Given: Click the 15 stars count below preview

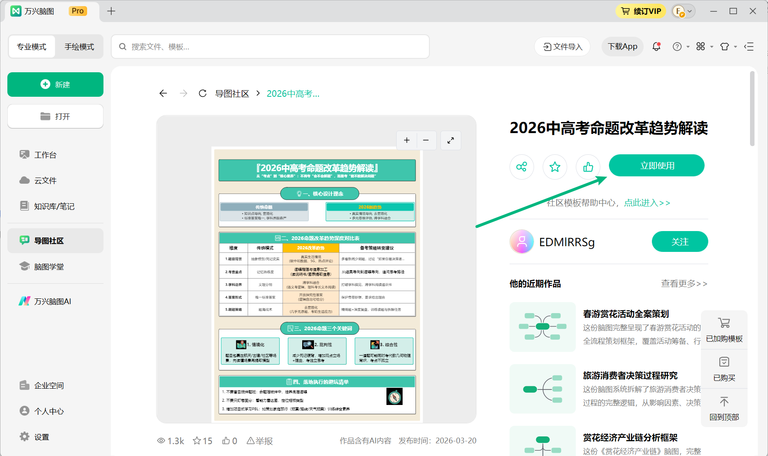Looking at the screenshot, I should tap(202, 441).
